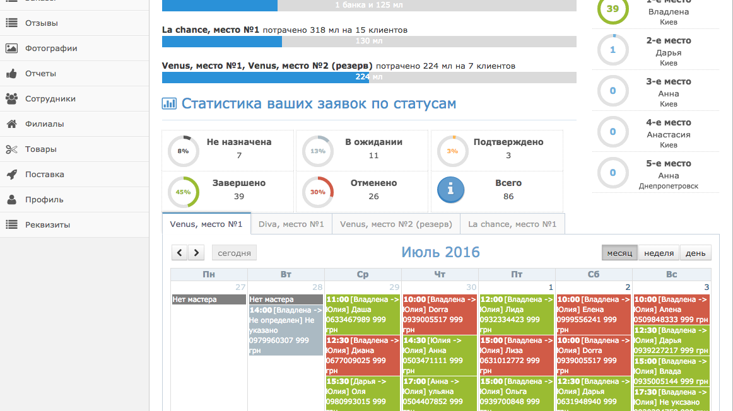Switch to the Diva, место №1 tab

[291, 224]
